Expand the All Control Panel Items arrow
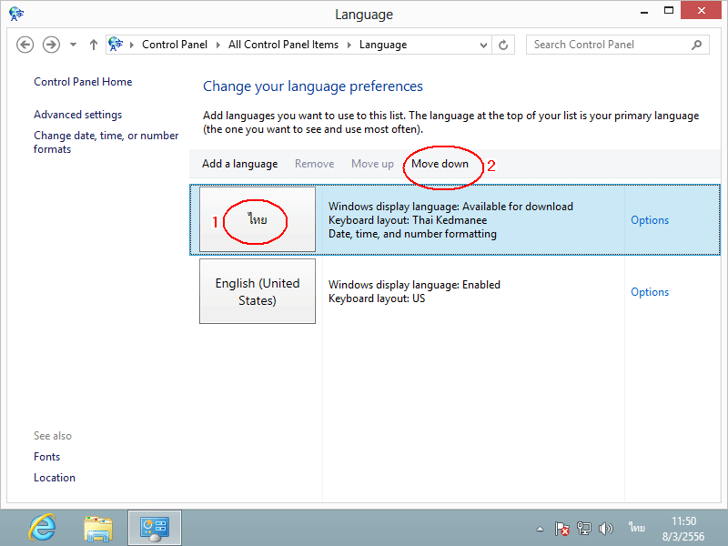The height and width of the screenshot is (546, 728). [349, 45]
